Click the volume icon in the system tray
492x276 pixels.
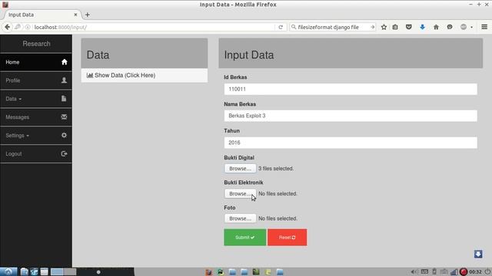[414, 272]
